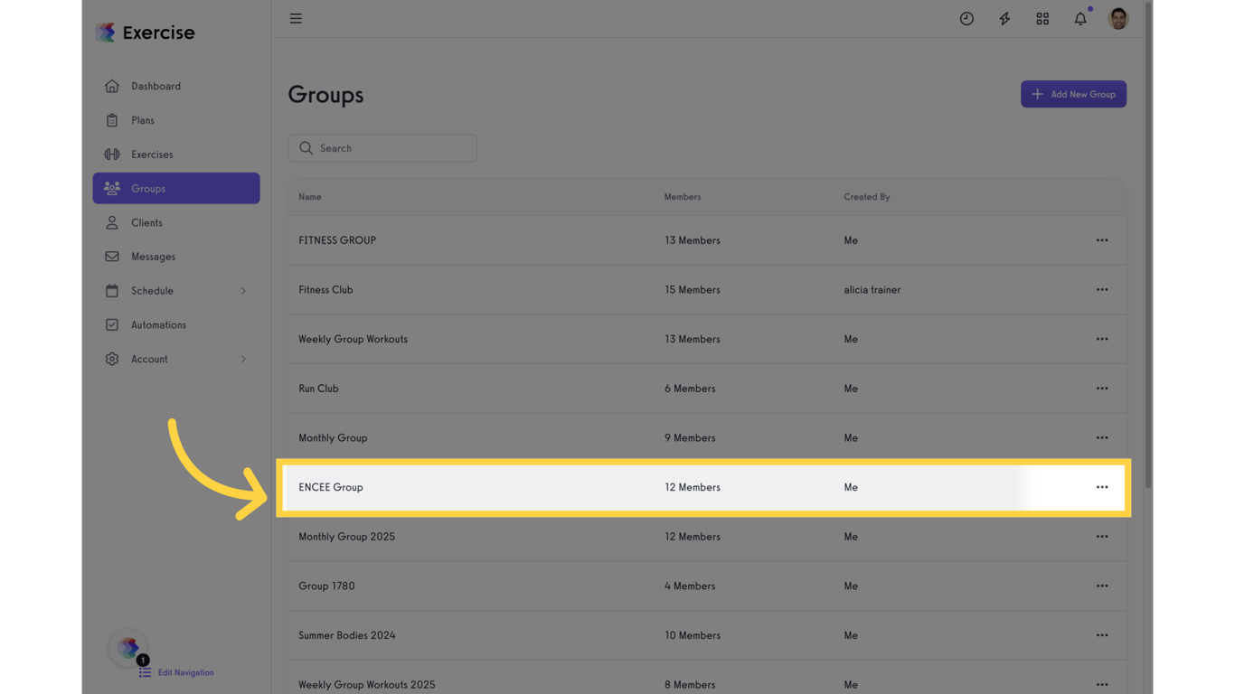Open the clock history icon
Image resolution: width=1235 pixels, height=694 pixels.
pos(966,18)
